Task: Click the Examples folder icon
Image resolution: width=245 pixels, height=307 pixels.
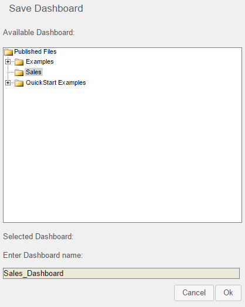Action: [x=19, y=62]
